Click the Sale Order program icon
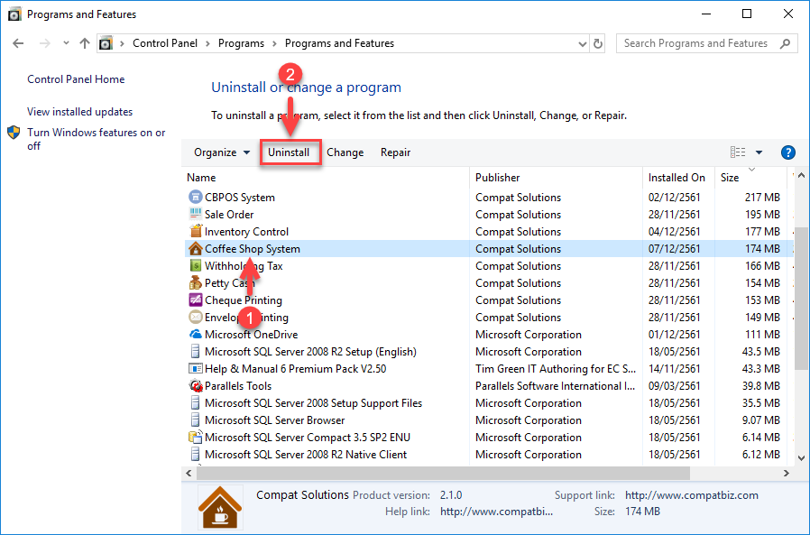Screen dimensions: 810x535 (195, 214)
